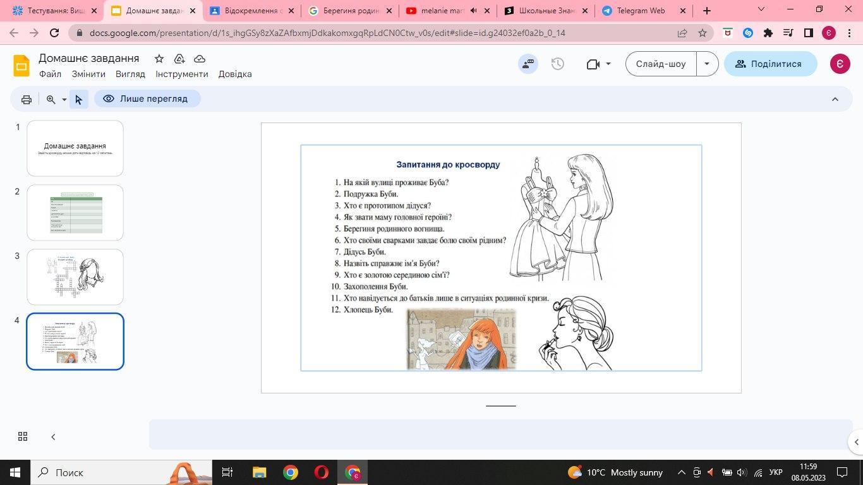Image resolution: width=863 pixels, height=485 pixels.
Task: Reload the current page
Action: click(x=54, y=33)
